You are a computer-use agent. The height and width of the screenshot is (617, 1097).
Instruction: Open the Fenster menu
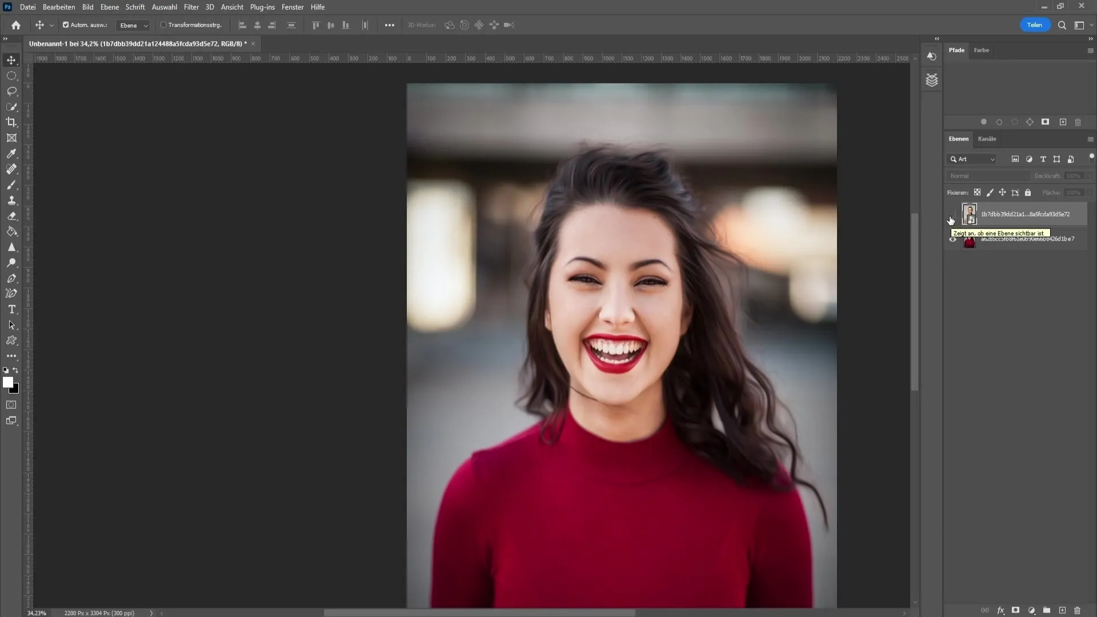click(x=293, y=7)
